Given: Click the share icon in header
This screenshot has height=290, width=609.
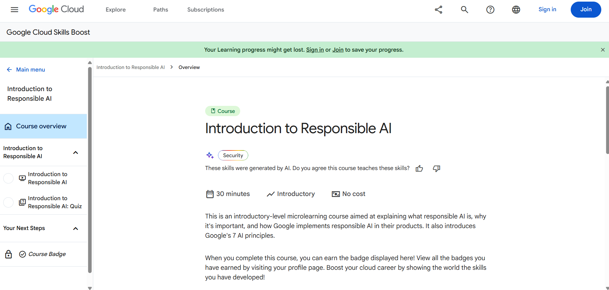Looking at the screenshot, I should [x=439, y=10].
